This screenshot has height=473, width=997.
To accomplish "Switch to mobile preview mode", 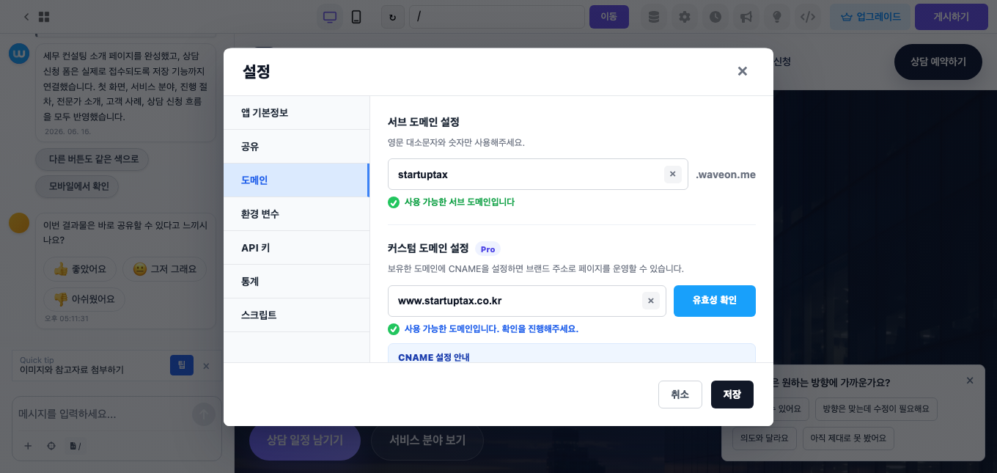I will (356, 17).
